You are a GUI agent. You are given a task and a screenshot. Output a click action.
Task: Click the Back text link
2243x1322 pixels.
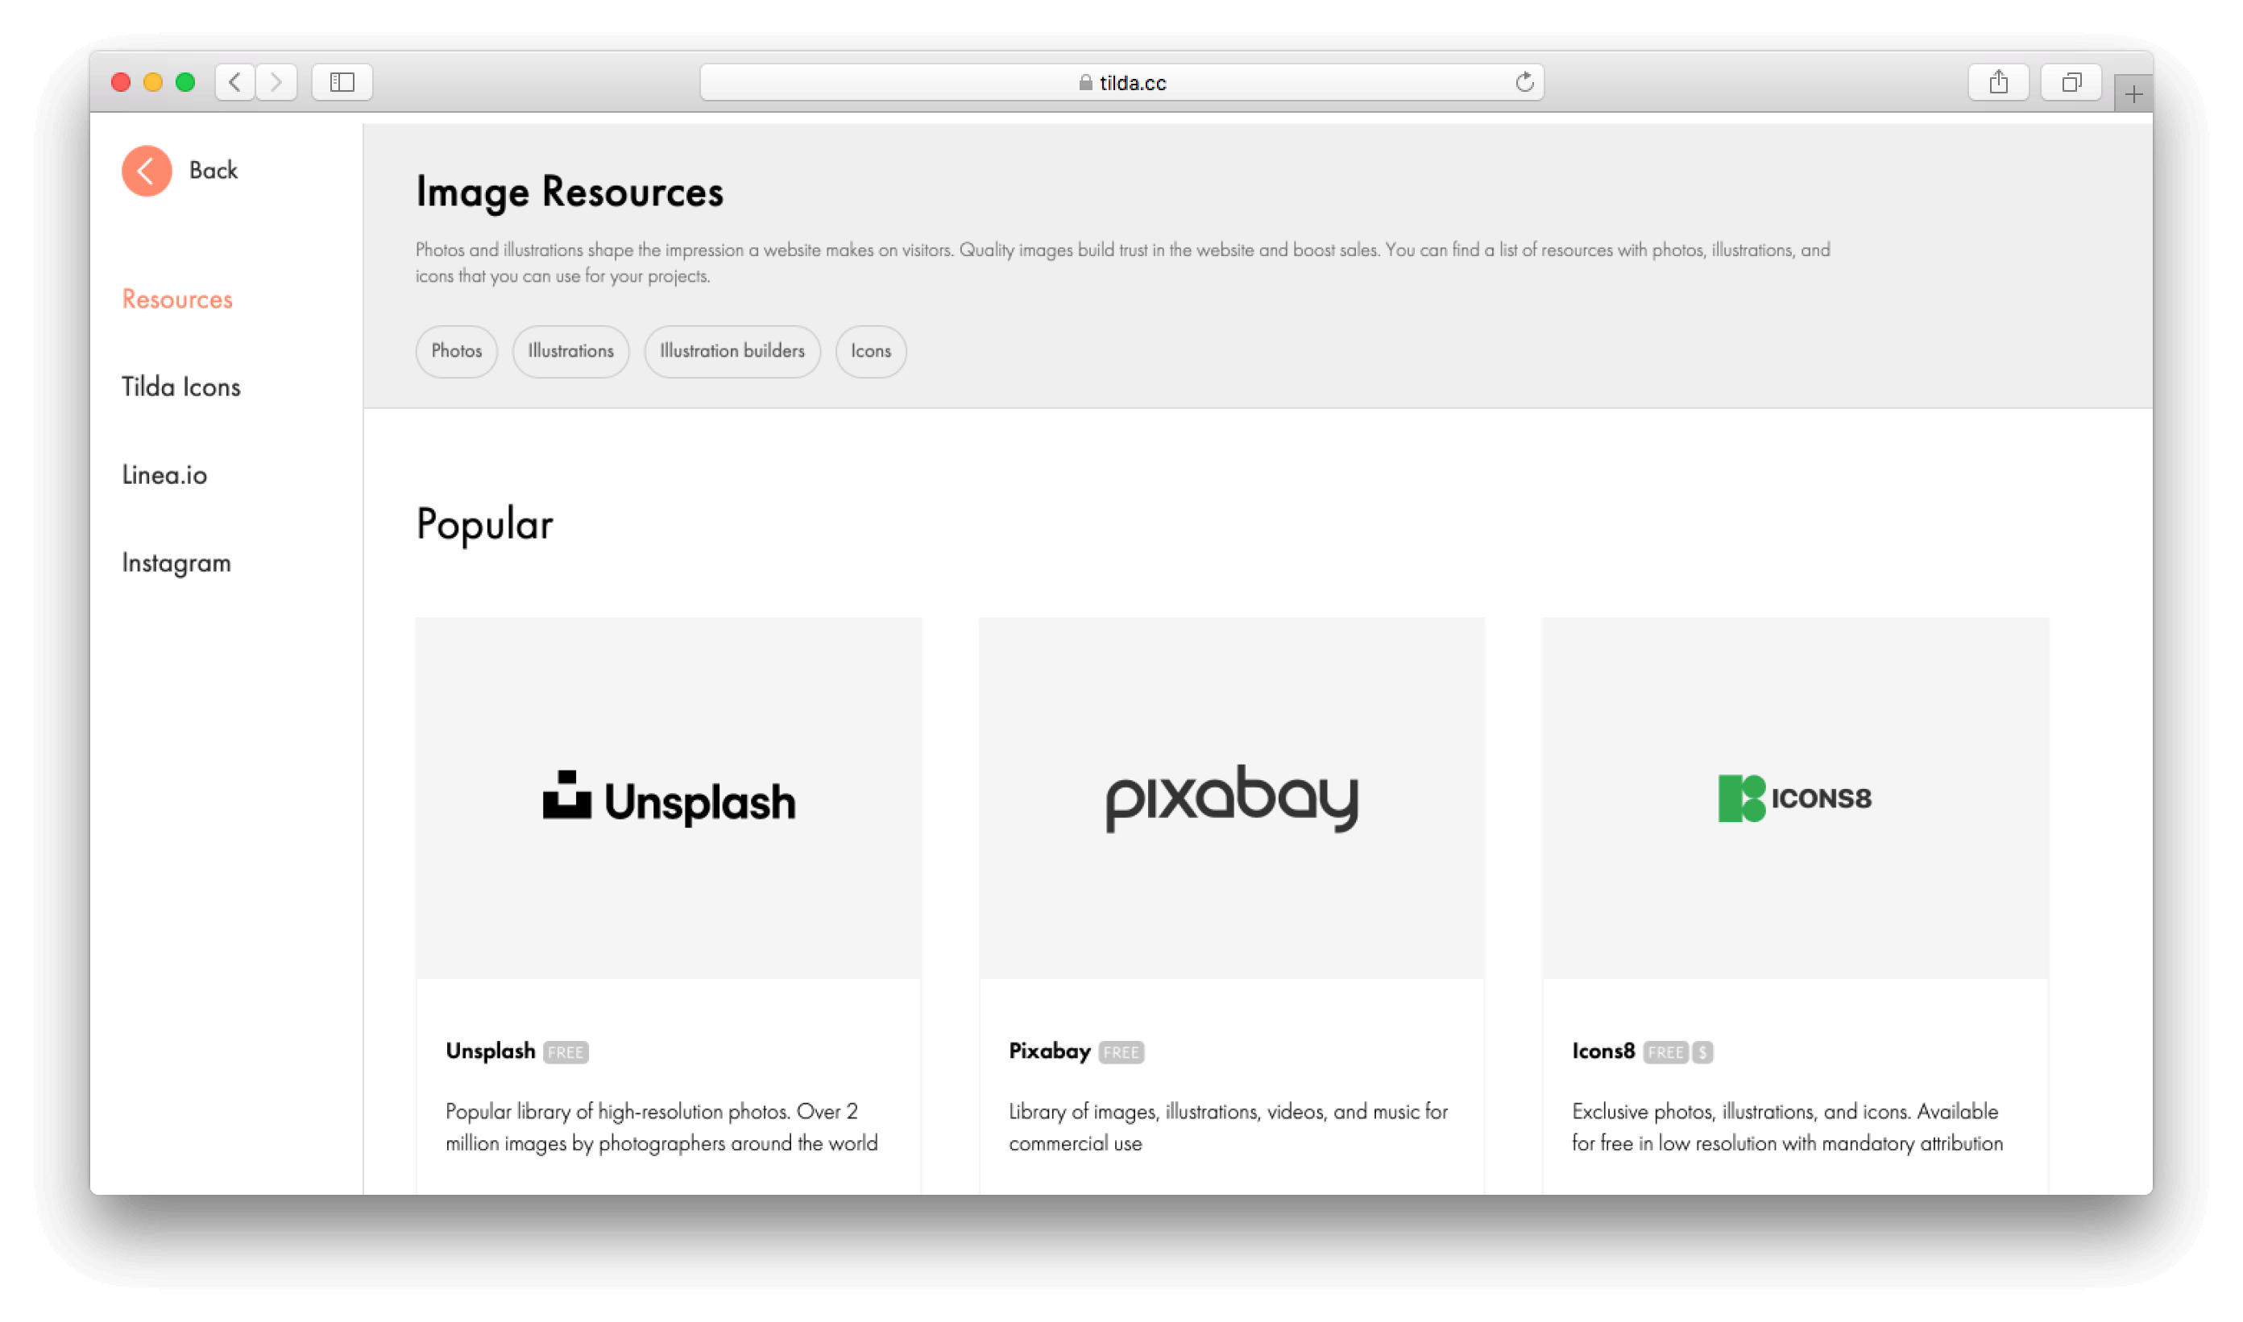pyautogui.click(x=213, y=170)
